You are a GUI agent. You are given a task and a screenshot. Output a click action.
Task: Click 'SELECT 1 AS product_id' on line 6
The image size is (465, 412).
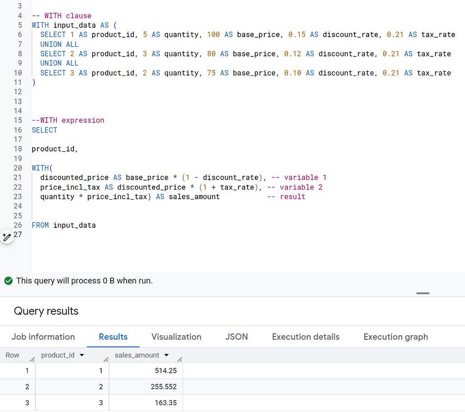tap(88, 35)
